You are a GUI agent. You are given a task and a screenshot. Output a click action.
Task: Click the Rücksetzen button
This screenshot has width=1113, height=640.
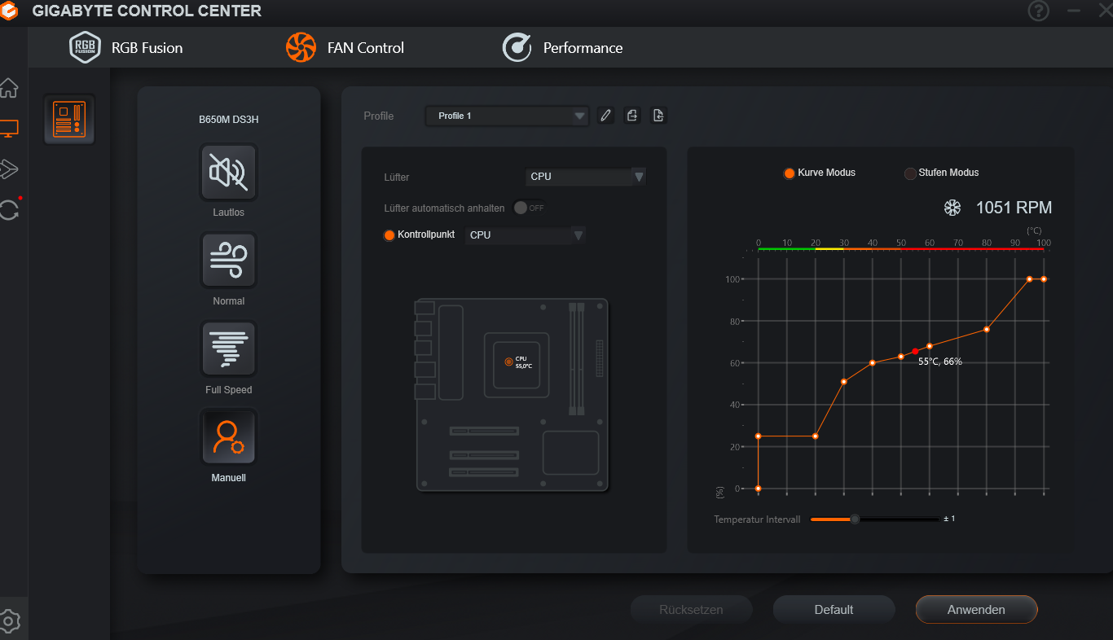coord(691,609)
